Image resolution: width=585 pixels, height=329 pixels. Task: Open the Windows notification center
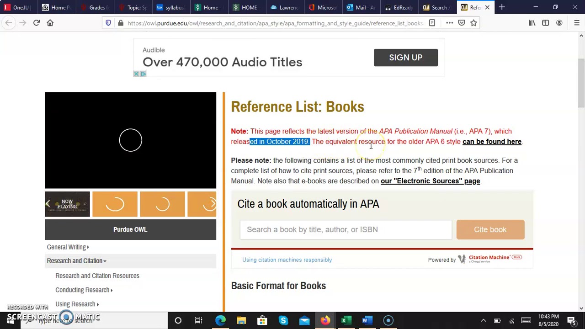point(571,320)
